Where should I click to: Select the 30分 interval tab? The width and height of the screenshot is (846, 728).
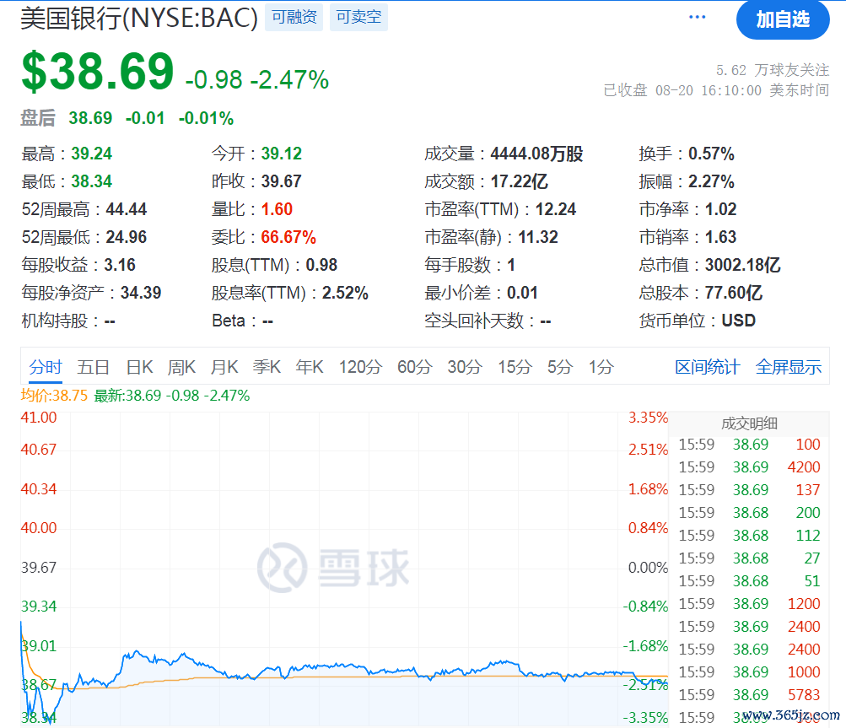tap(465, 368)
